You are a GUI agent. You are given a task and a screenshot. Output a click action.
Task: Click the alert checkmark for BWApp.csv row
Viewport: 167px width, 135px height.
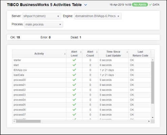(74, 70)
